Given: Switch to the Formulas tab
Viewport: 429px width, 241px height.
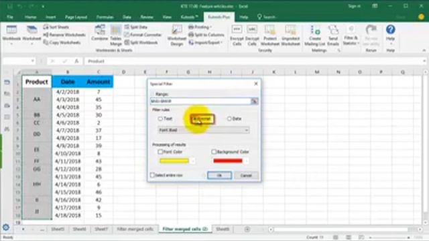Looking at the screenshot, I should pyautogui.click(x=105, y=17).
